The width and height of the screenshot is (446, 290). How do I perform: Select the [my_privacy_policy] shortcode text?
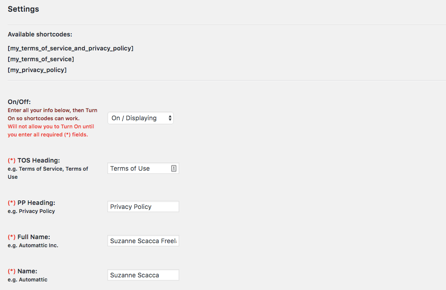pyautogui.click(x=37, y=70)
